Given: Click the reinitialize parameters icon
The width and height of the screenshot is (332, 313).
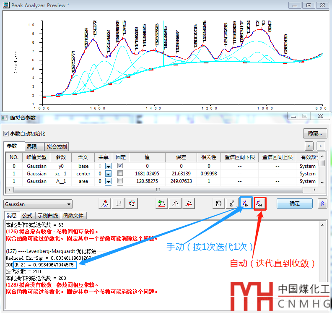Looking at the screenshot, I should coord(218,203).
